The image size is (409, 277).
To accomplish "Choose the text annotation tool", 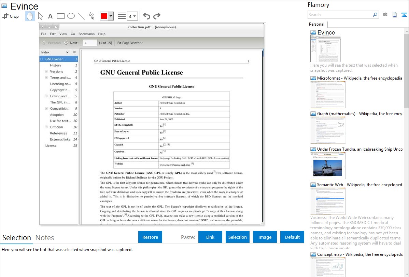I will [50, 16].
